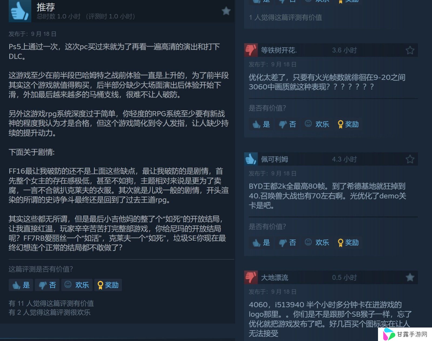Click the star icon beside the 推荐 review header

point(226,11)
